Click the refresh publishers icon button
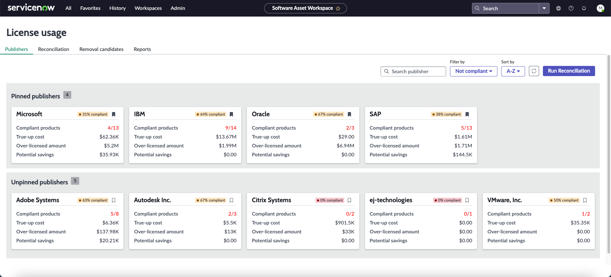The height and width of the screenshot is (277, 611). click(x=534, y=71)
